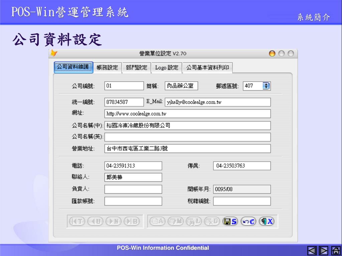Click the empty 匯款帳號 field
Screen dimensions: 342x256
coord(133,201)
